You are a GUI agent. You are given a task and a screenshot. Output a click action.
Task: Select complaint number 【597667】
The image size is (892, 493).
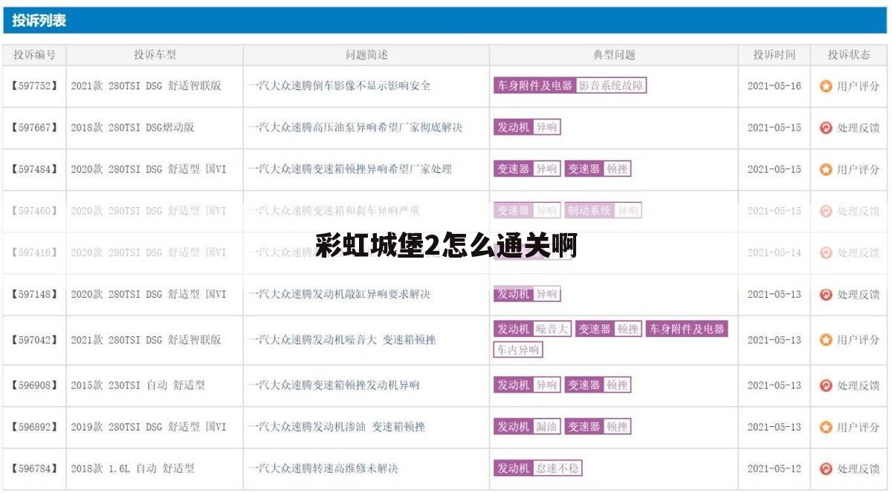point(34,127)
